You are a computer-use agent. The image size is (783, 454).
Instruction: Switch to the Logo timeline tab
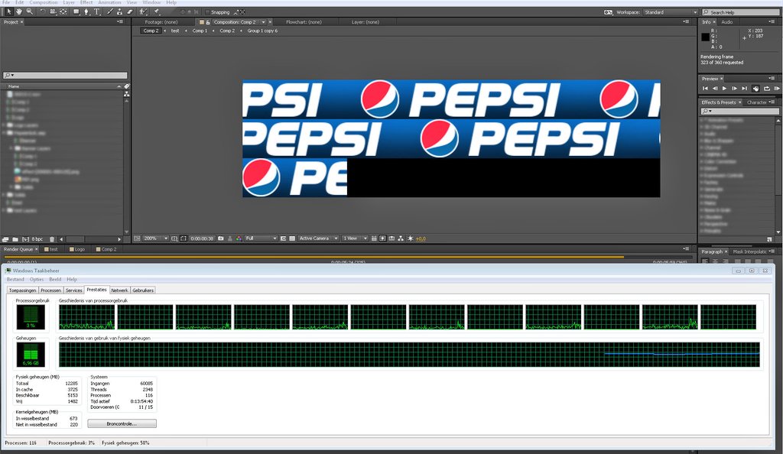pos(77,249)
